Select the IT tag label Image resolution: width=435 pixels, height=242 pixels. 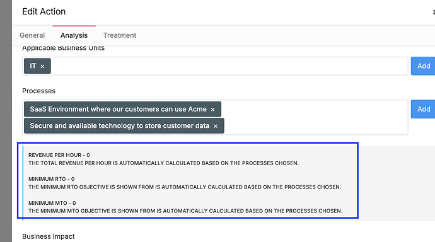pyautogui.click(x=33, y=66)
